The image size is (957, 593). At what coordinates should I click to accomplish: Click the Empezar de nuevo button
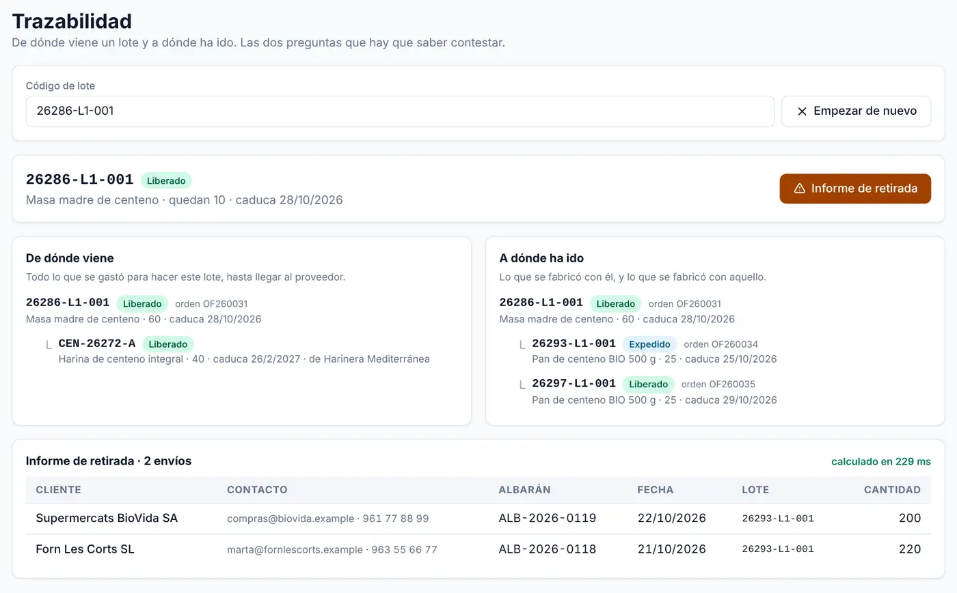pyautogui.click(x=856, y=111)
